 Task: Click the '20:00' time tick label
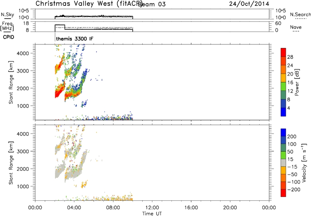pos(230,208)
